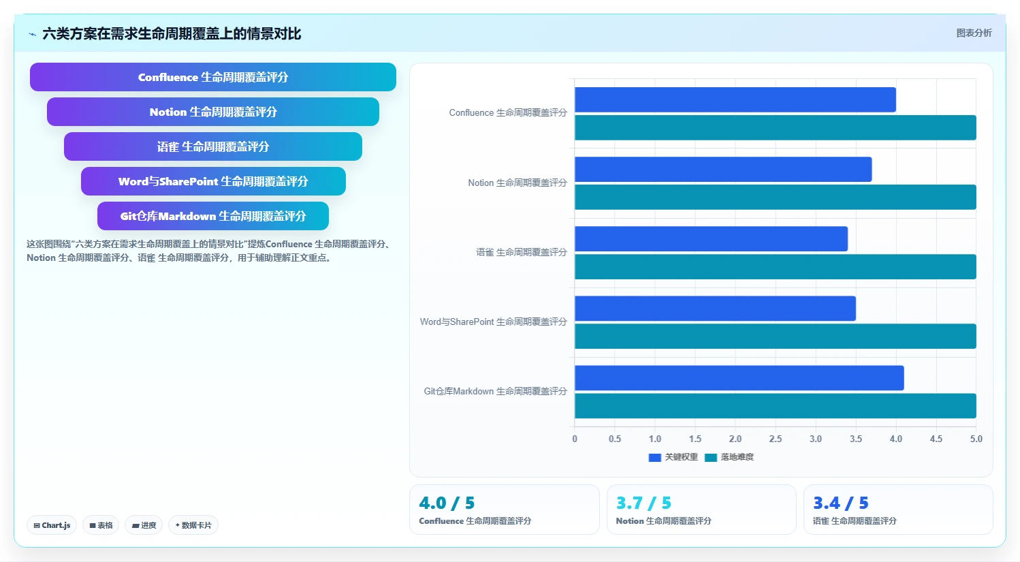The width and height of the screenshot is (1020, 562).
Task: Open the 3.4 / 5 语雀 score card
Action: click(898, 510)
